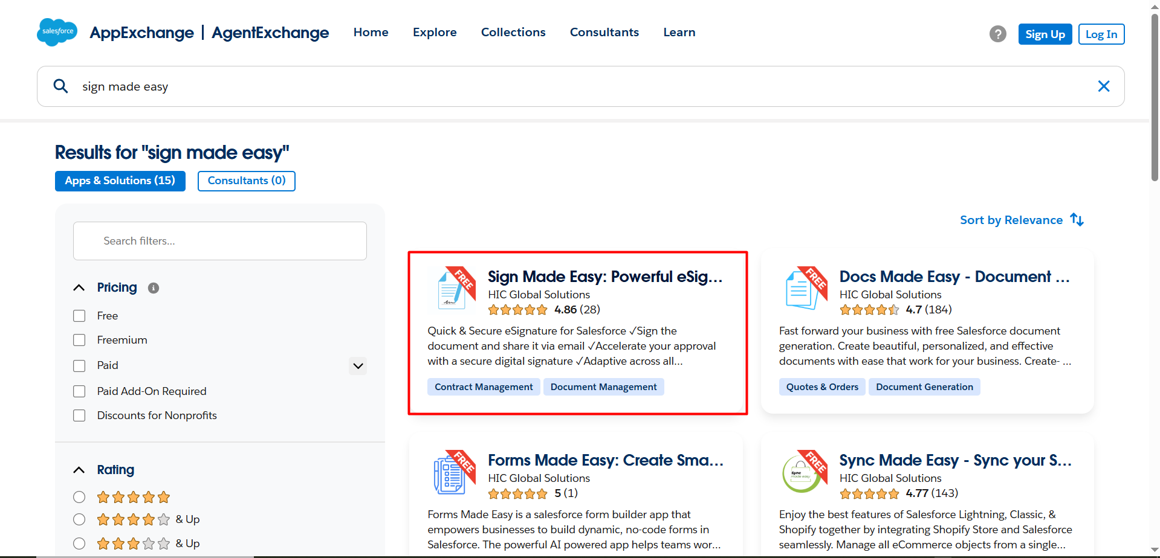1160x558 pixels.
Task: Click the Sign Up button
Action: click(1045, 34)
